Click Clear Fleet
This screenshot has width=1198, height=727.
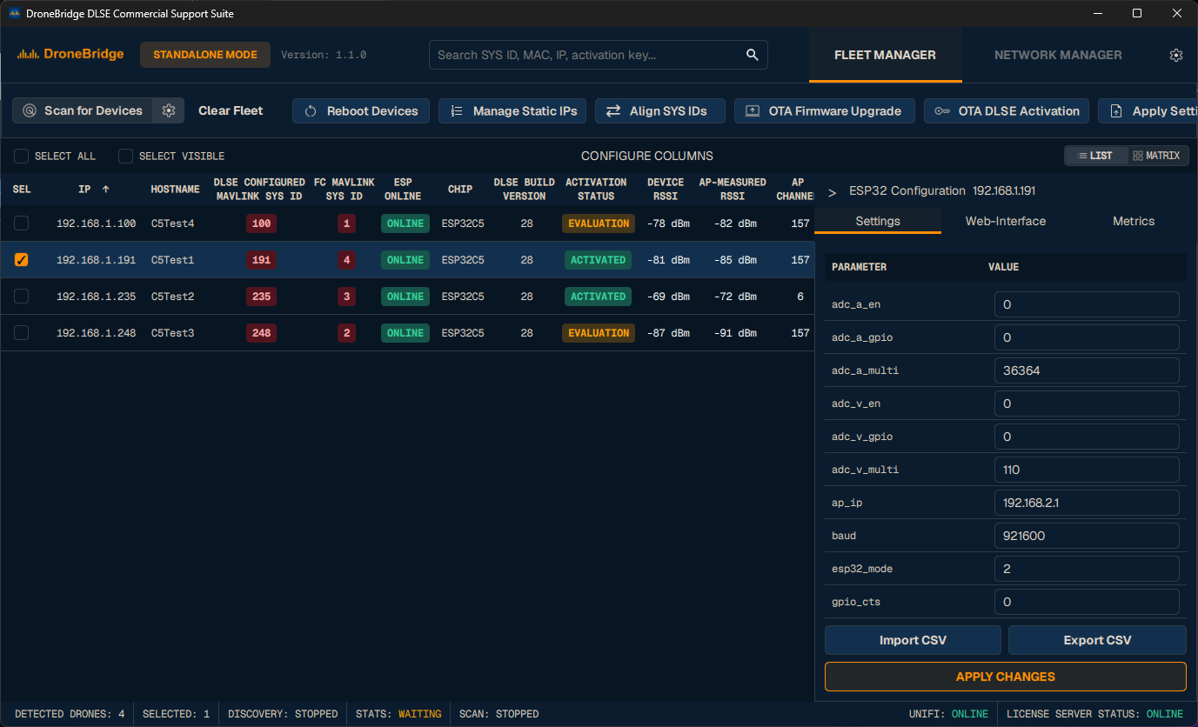point(231,110)
